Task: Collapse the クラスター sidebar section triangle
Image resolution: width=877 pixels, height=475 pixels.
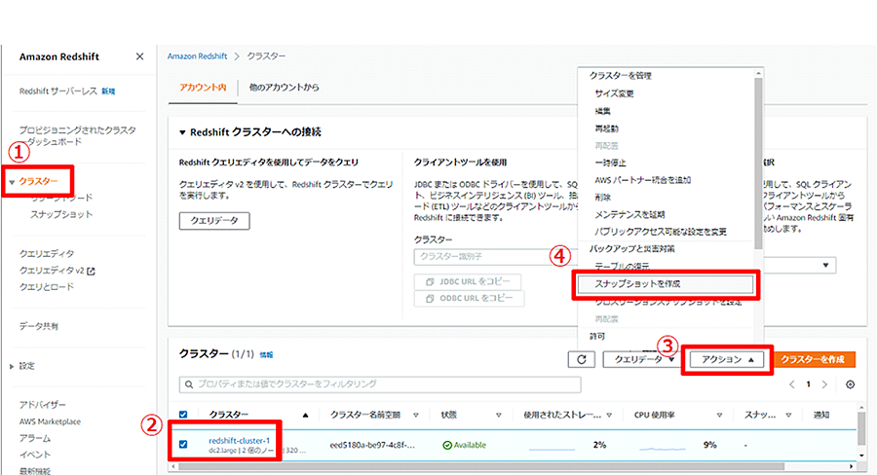Action: [12, 182]
